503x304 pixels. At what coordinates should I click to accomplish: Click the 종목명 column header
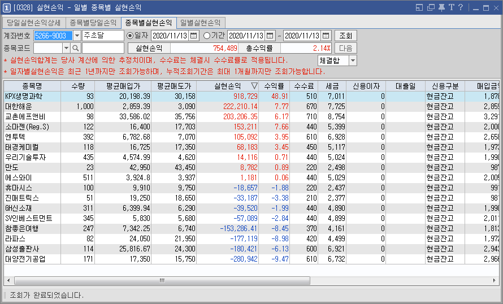click(32, 86)
